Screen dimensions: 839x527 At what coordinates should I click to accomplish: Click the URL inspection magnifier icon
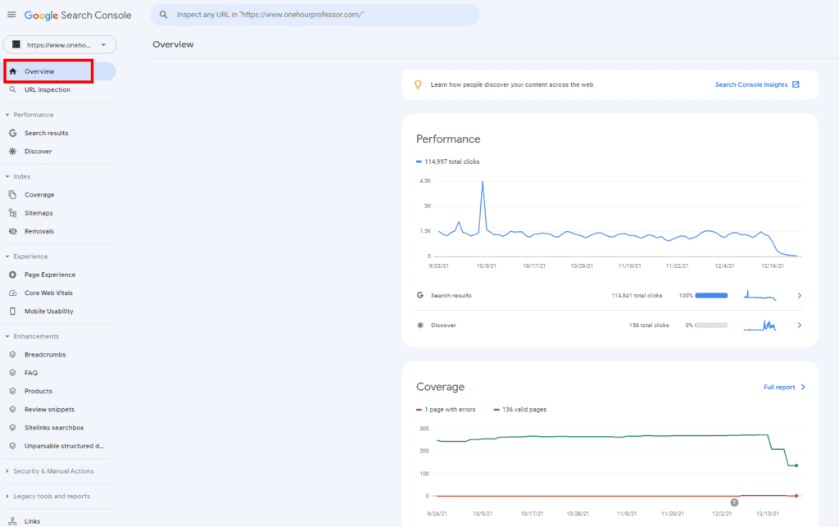pos(13,89)
